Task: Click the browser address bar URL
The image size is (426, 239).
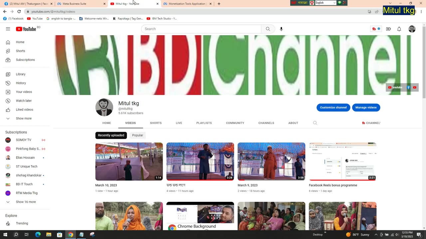Action: tap(53, 12)
